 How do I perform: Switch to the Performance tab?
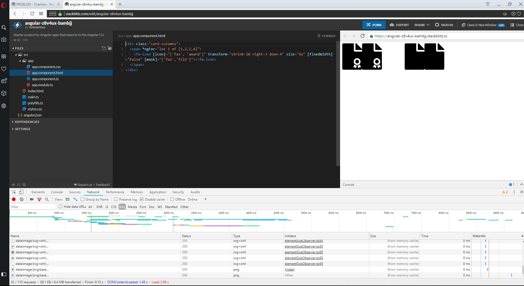tap(115, 192)
